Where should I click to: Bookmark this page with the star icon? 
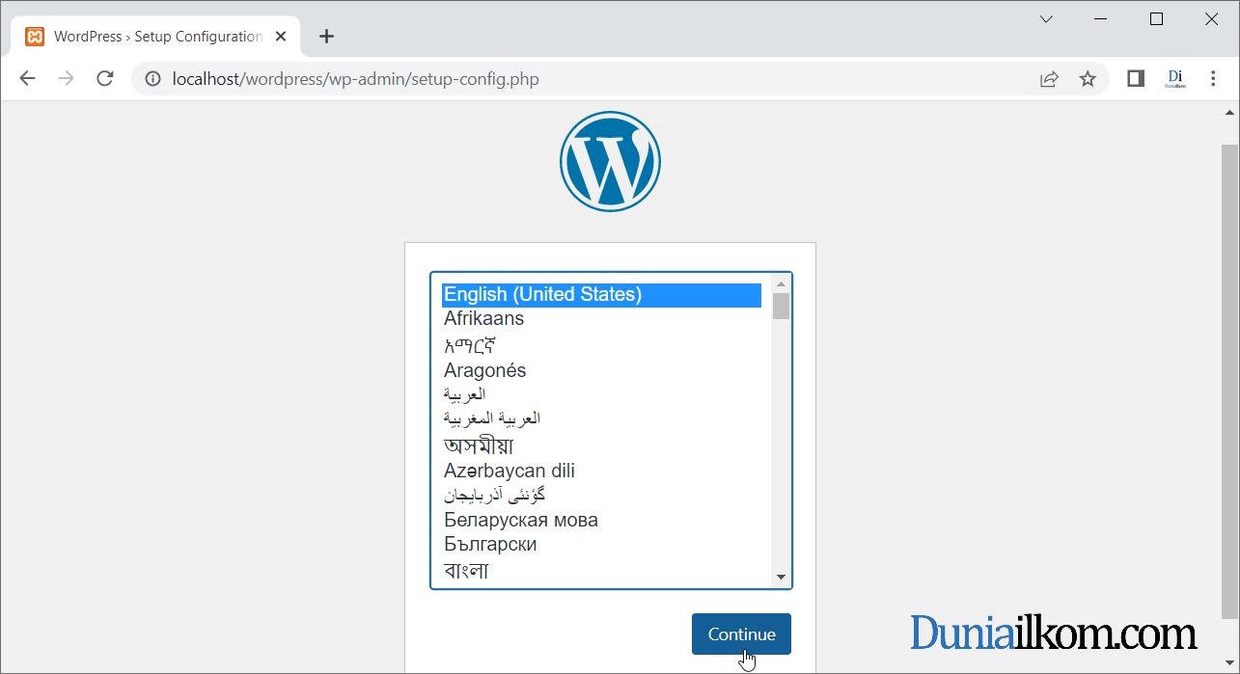click(x=1088, y=79)
